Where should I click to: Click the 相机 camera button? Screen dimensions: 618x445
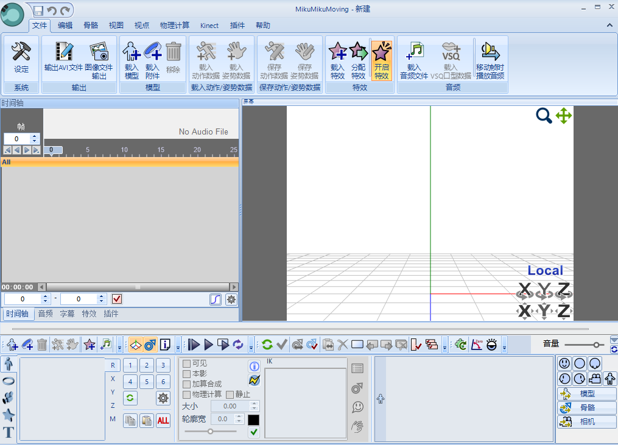point(586,422)
